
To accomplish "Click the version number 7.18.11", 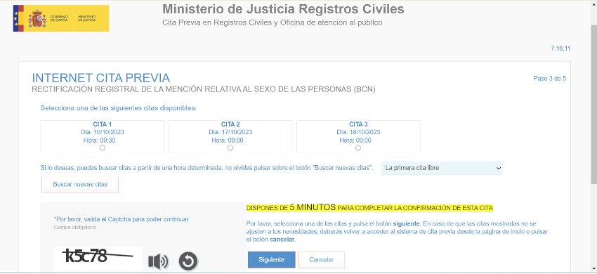I will [560, 48].
